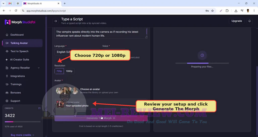Viewport: 258px width, 137px height.
Task: Bookmark this page with star icon
Action: (212, 11)
